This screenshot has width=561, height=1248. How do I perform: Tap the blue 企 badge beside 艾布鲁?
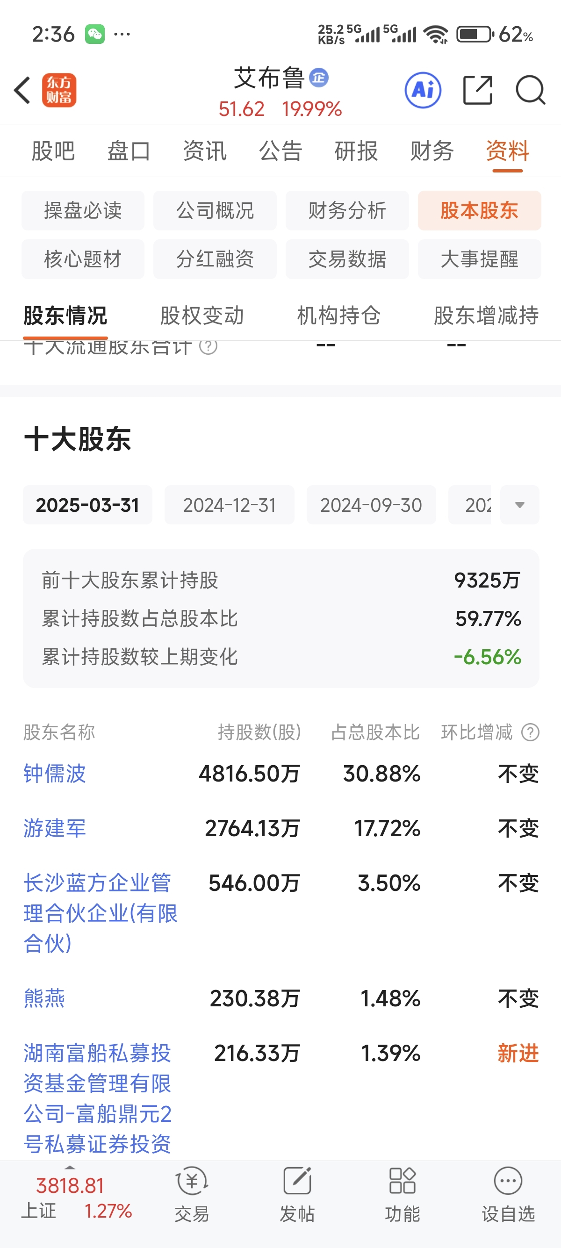(319, 78)
